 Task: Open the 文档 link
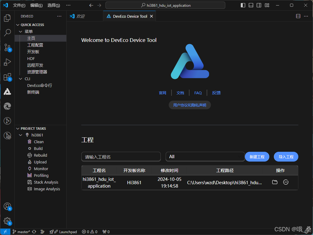tap(180, 93)
